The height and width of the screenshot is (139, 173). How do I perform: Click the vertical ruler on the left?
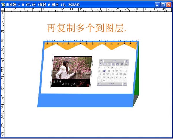click(2, 72)
